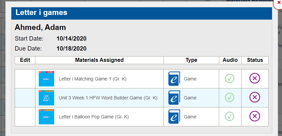Image resolution: width=282 pixels, height=136 pixels.
Task: Toggle audio checkmark for Unit 3 Week 1 HFW game
Action: 230,97
